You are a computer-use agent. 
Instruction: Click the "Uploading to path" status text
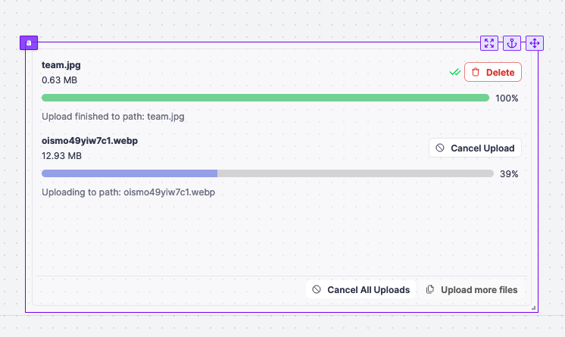click(x=128, y=192)
